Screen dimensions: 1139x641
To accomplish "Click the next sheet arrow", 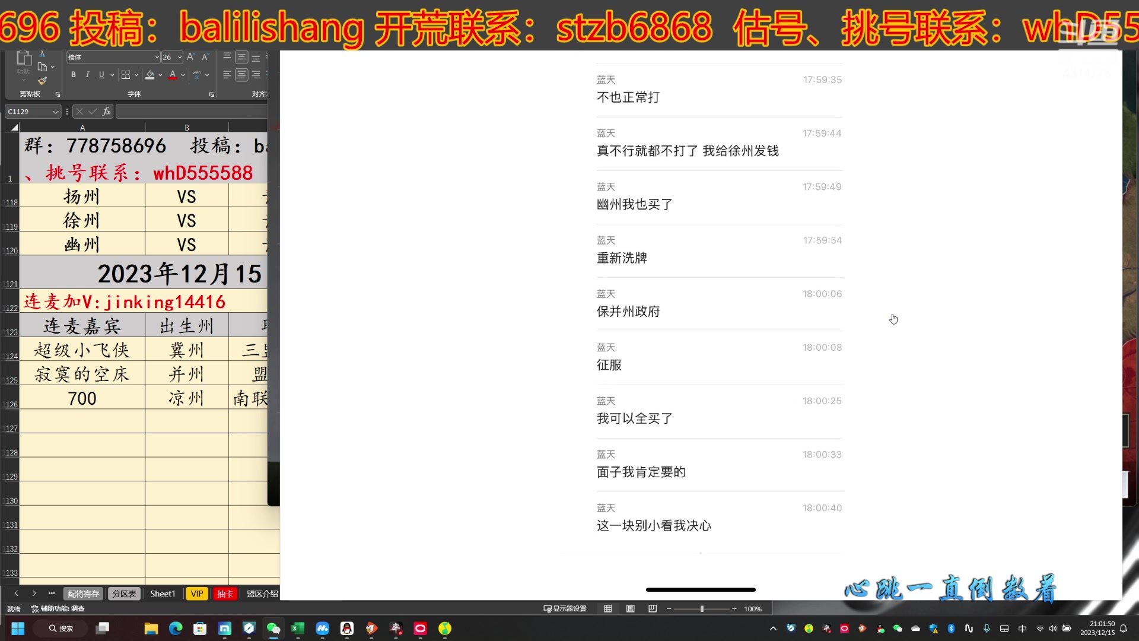I will 34,594.
